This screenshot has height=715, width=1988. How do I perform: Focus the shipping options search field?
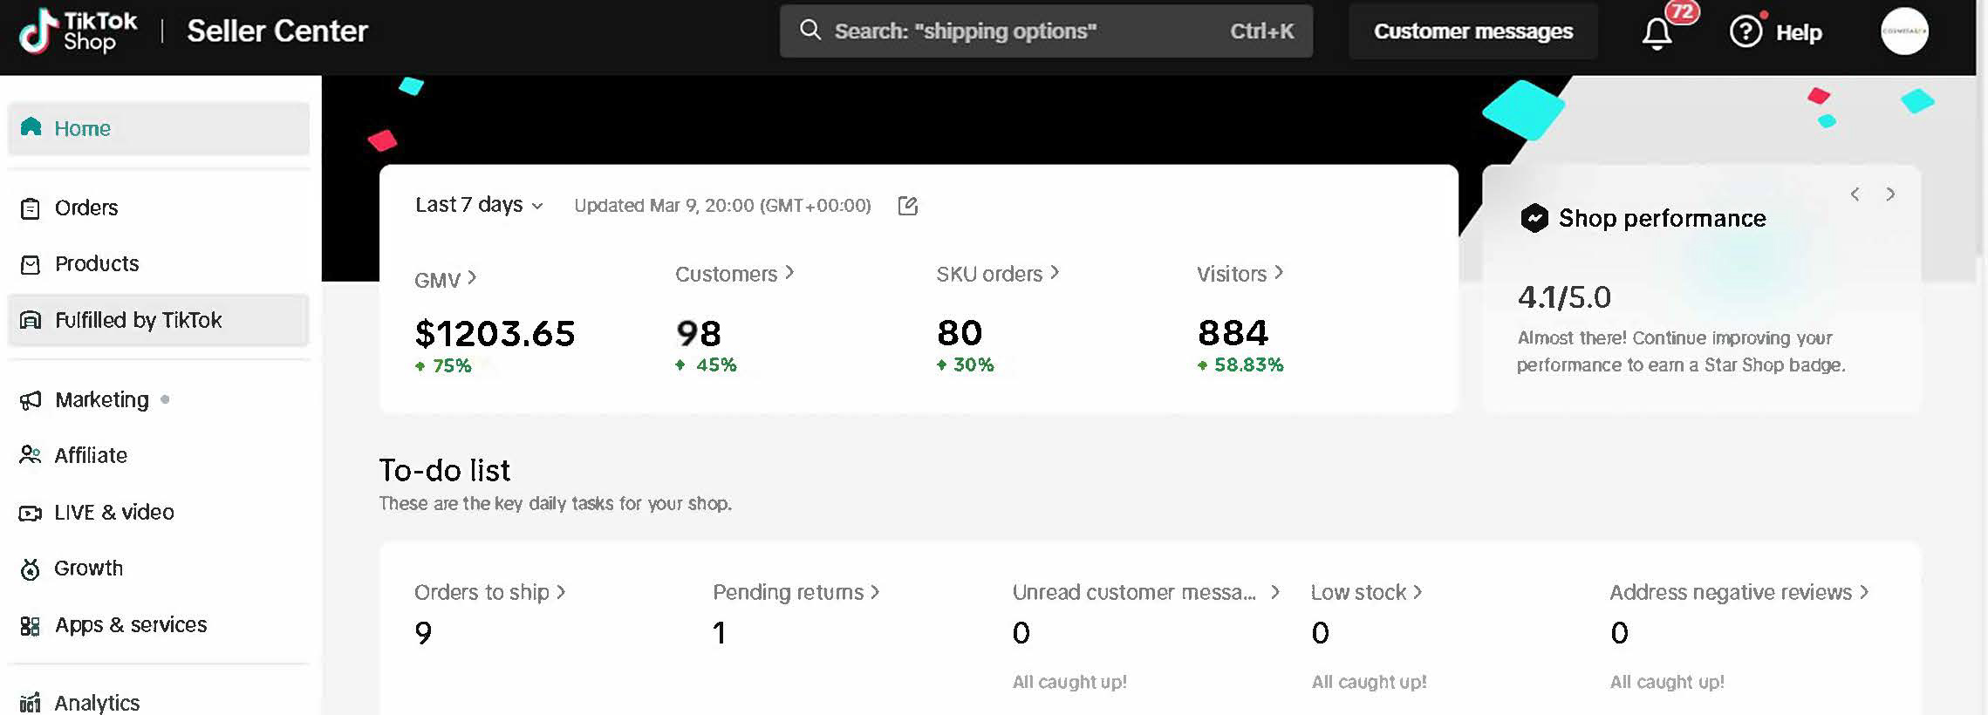click(1046, 31)
